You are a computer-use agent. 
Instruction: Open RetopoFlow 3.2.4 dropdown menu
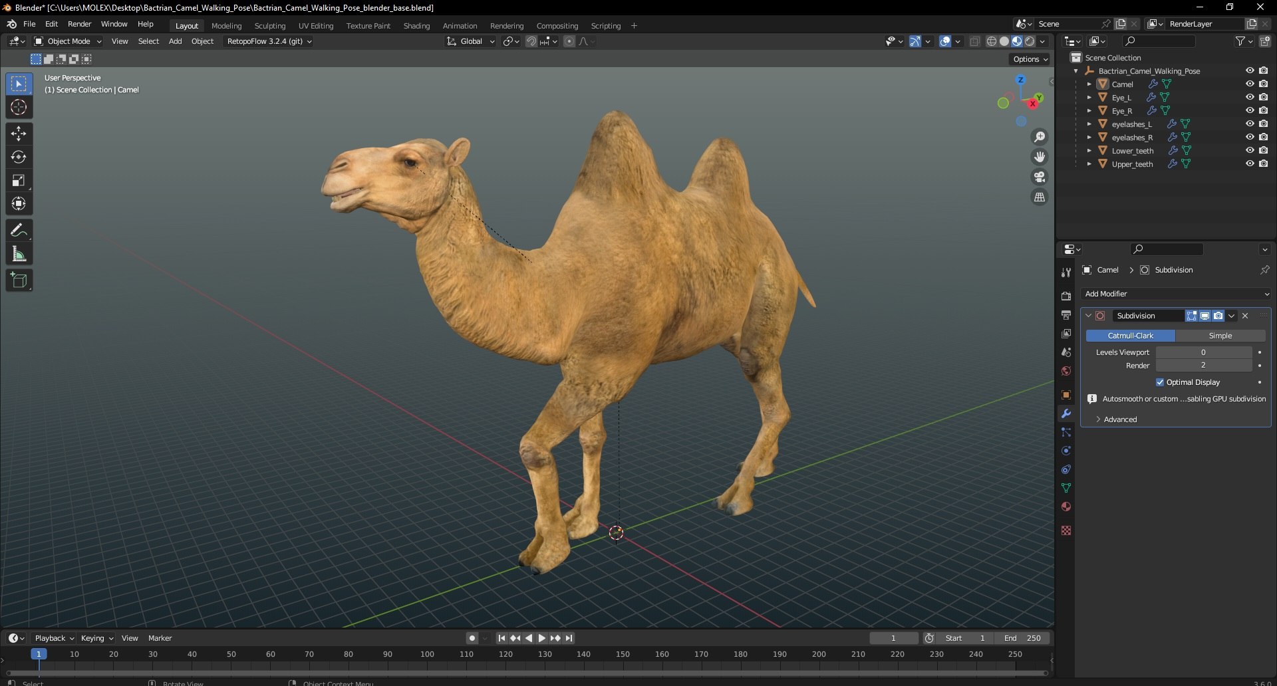pos(269,41)
